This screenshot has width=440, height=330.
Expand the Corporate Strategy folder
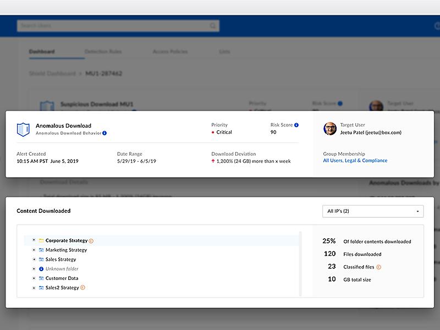[x=34, y=240]
